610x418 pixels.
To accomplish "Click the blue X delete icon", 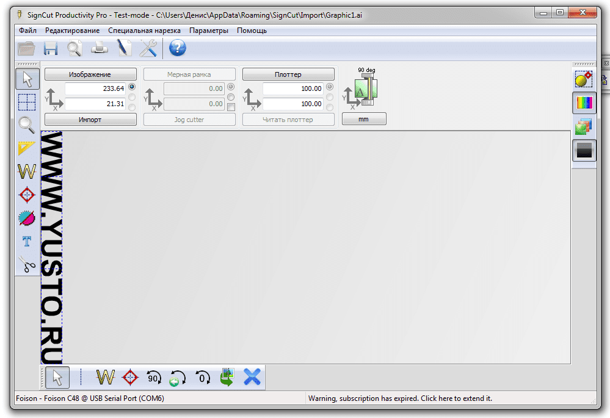I will click(x=252, y=377).
